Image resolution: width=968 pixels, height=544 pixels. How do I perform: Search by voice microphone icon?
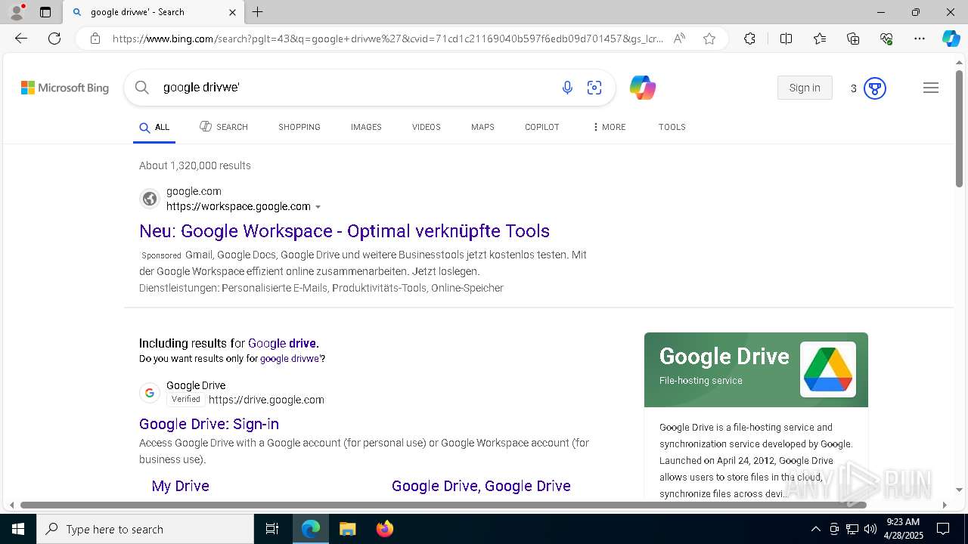567,88
